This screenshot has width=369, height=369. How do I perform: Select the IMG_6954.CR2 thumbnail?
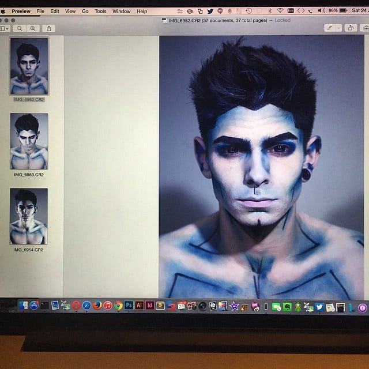click(29, 216)
